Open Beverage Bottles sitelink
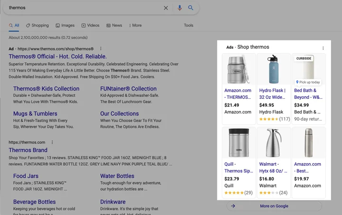342x215 pixels. (x=35, y=202)
